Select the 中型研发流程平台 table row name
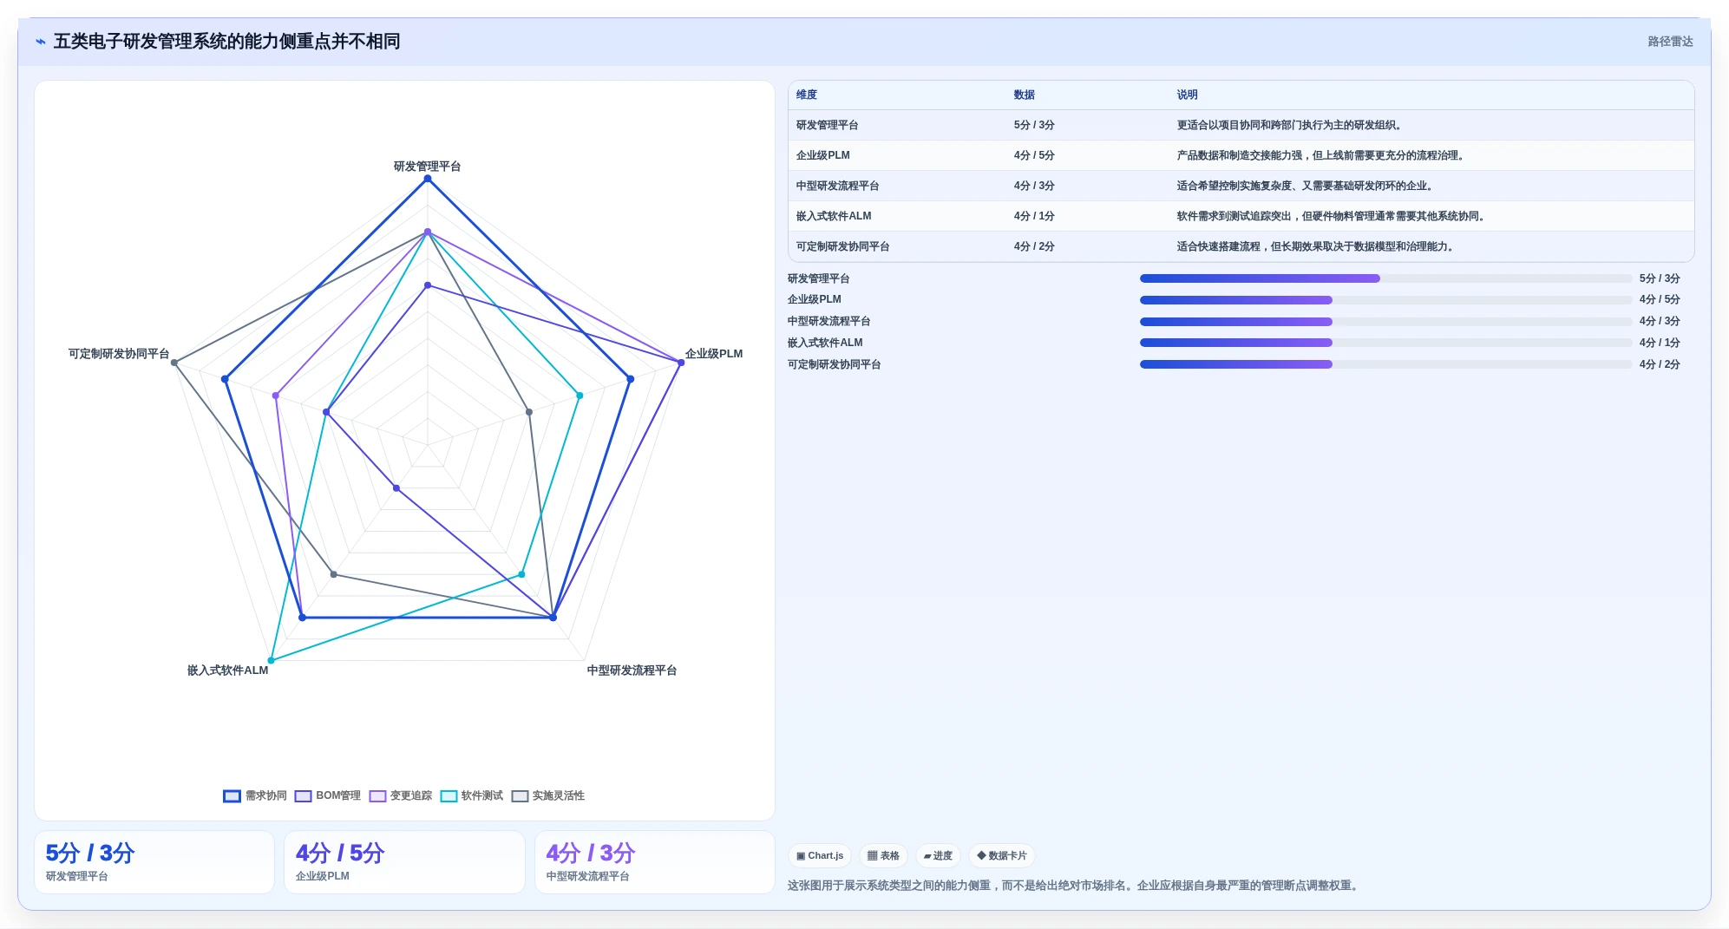This screenshot has width=1729, height=929. 838,186
